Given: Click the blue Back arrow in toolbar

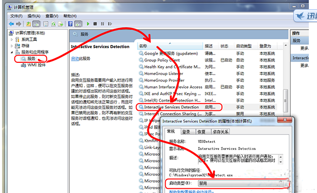Looking at the screenshot, I should (x=11, y=24).
